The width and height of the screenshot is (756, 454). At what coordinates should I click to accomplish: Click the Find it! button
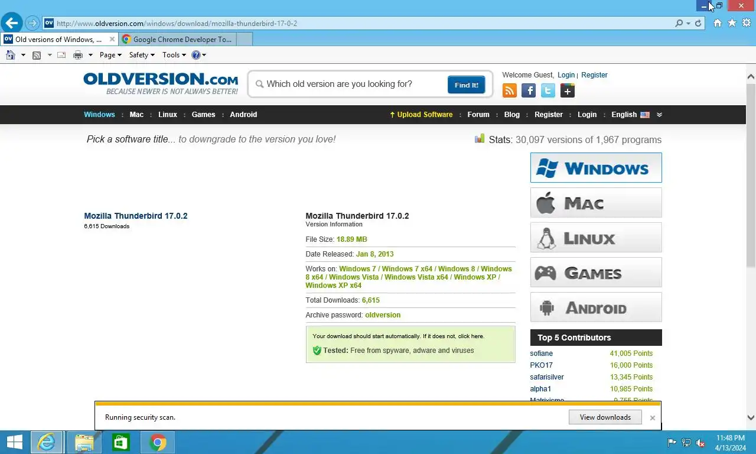click(467, 85)
